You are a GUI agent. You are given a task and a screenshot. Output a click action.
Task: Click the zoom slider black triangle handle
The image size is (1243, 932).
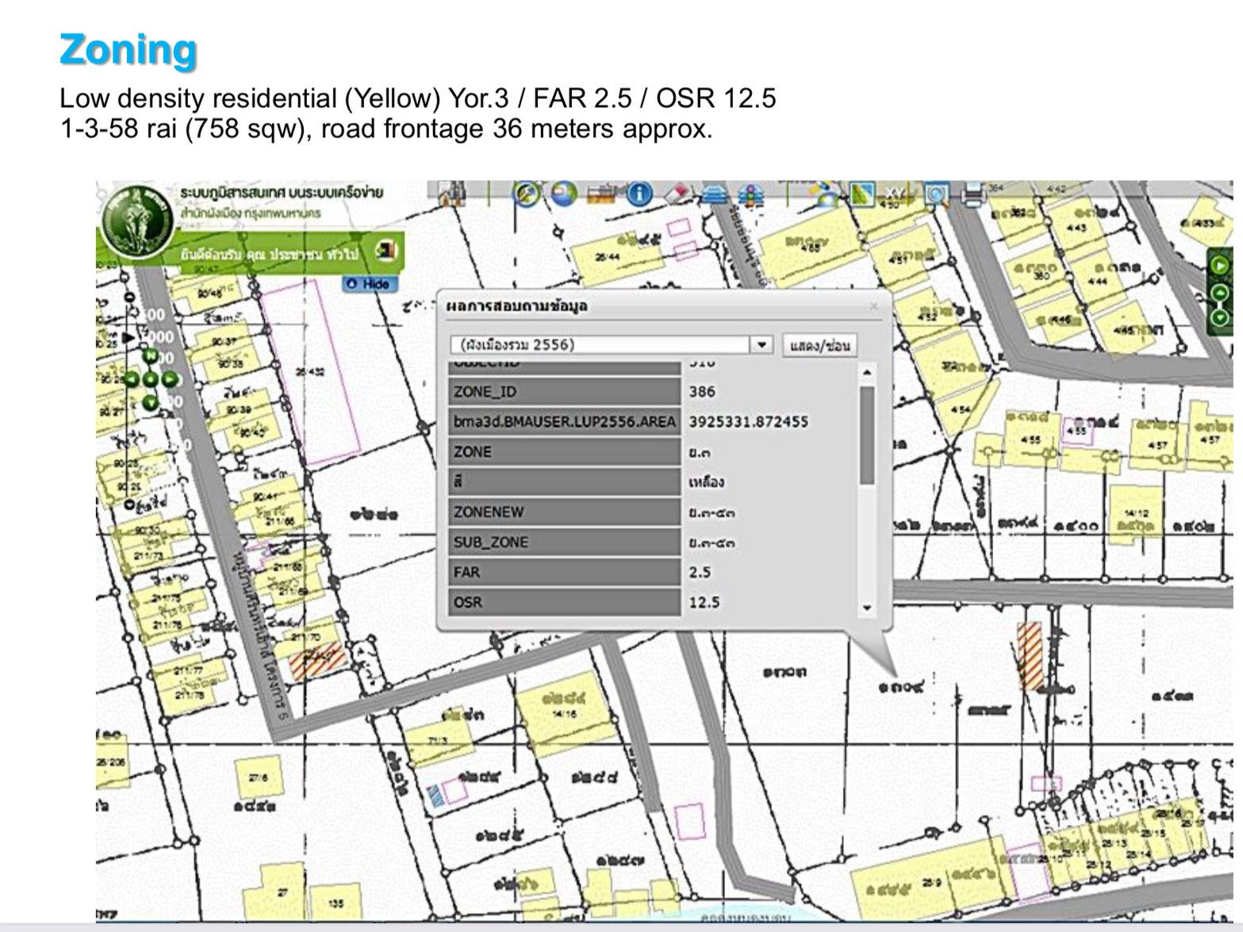click(127, 338)
